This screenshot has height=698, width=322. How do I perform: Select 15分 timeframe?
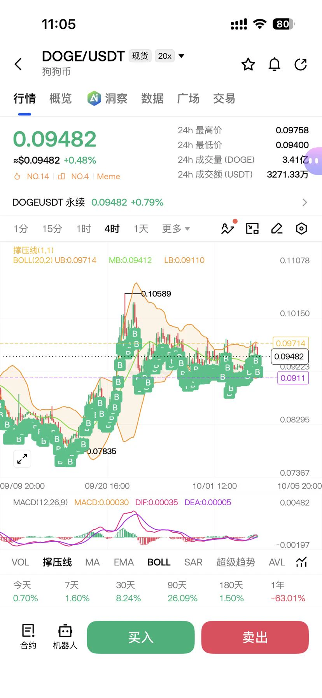click(x=52, y=229)
